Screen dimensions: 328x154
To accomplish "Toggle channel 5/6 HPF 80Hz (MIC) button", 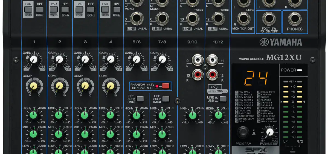I will [140, 99].
